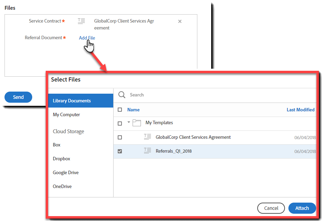Click the document icon next to the attached Service Contract

click(x=81, y=21)
